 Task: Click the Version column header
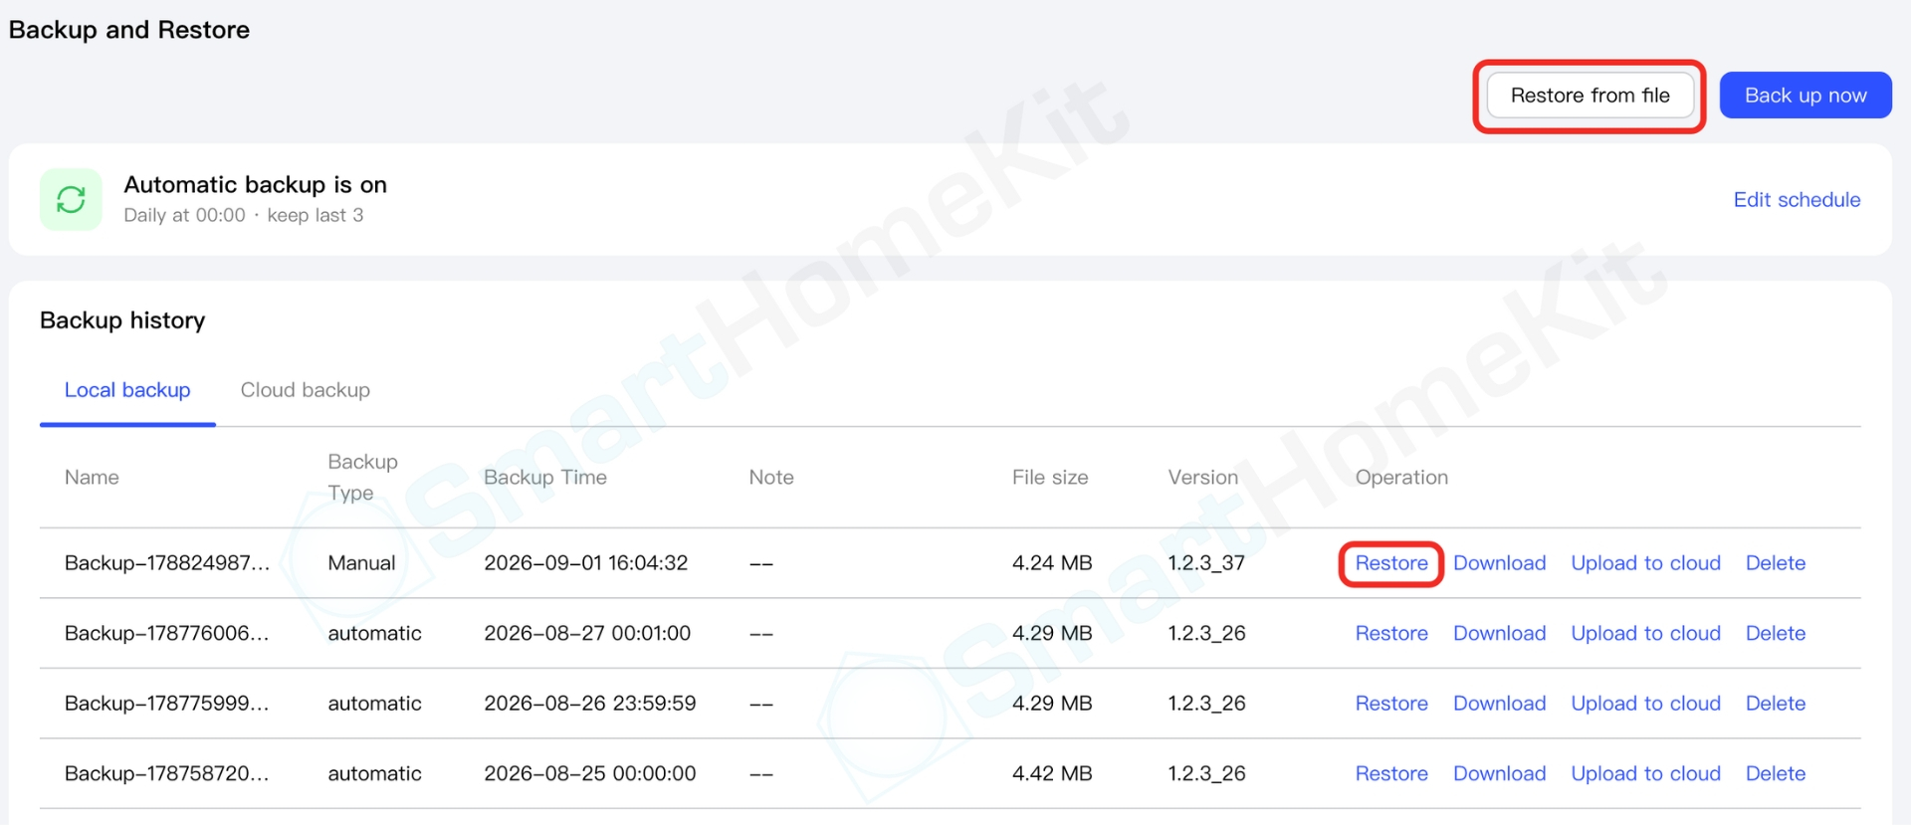tap(1203, 478)
